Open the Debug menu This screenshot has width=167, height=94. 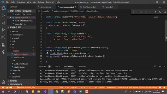(41, 2)
